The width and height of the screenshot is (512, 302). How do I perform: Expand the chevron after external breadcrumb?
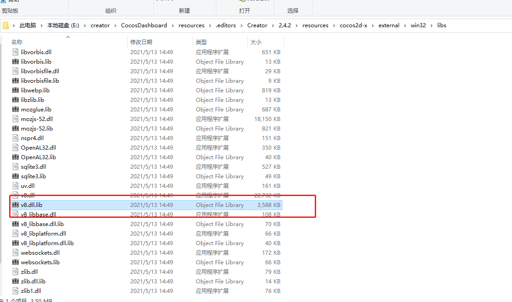(405, 25)
